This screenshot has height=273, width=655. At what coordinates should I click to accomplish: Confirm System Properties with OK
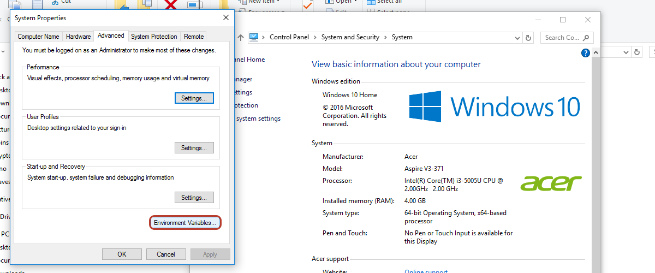[x=122, y=254]
